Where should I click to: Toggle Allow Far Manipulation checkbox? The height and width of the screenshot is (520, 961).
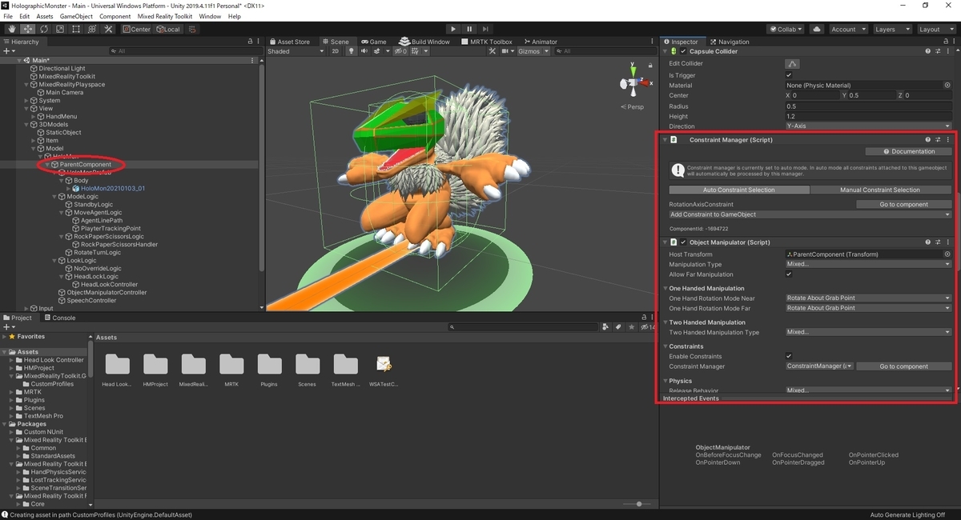point(789,274)
